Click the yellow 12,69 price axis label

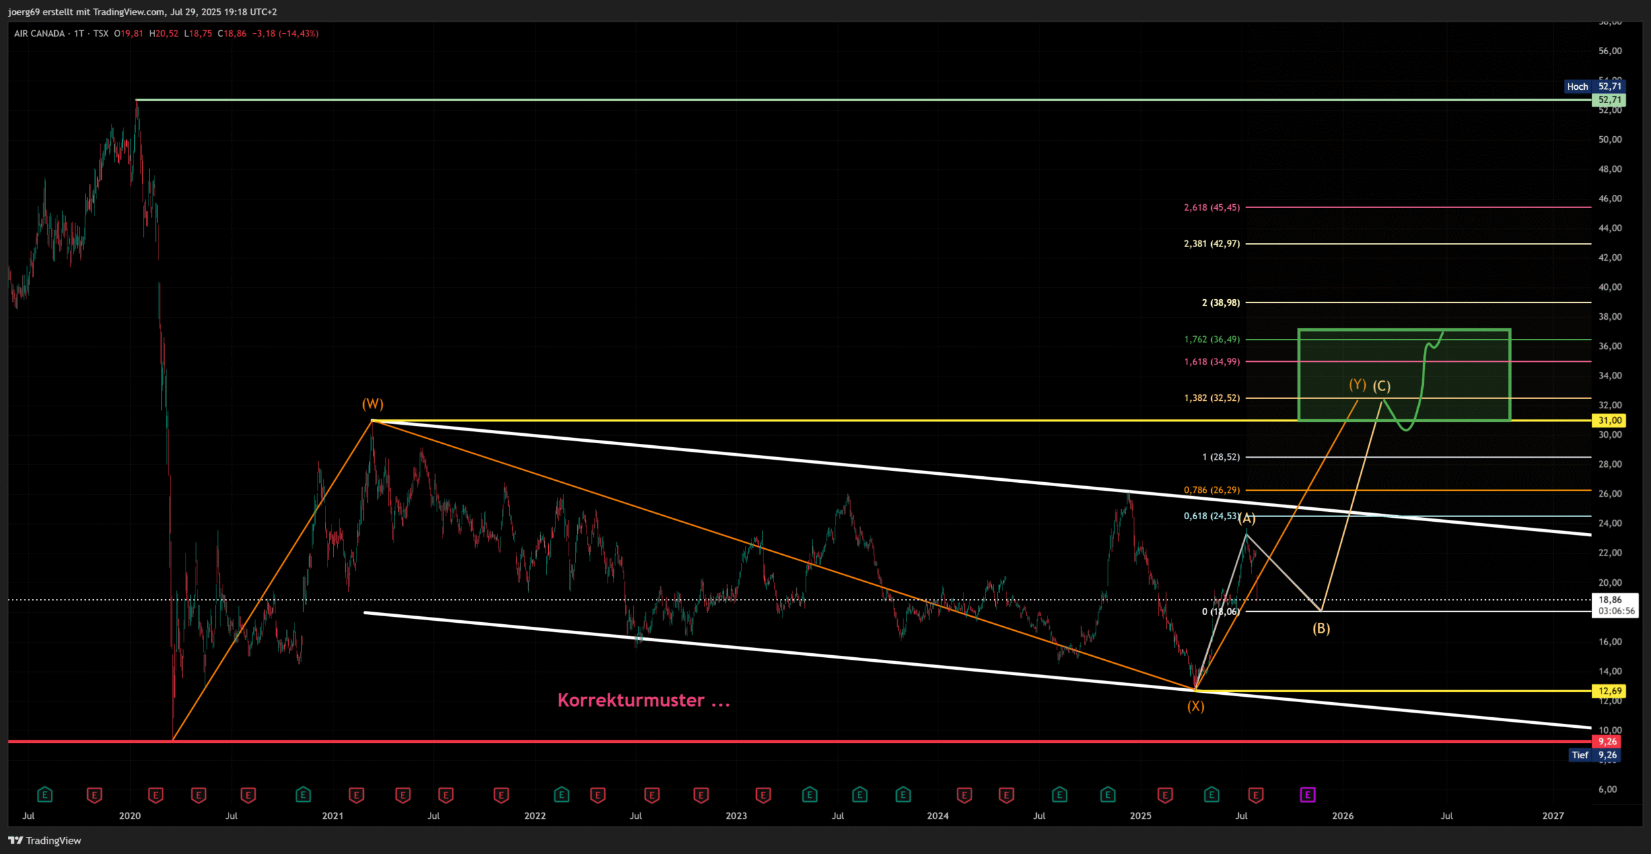click(1609, 691)
